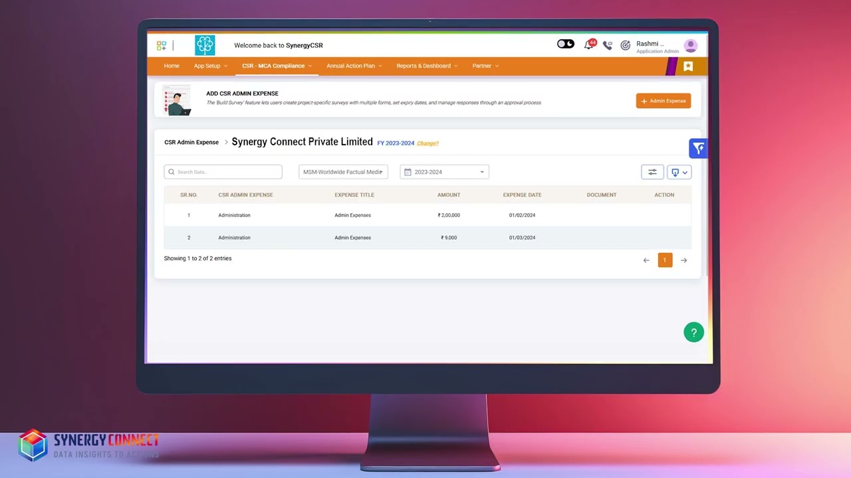Click the Change? financial year link
The height and width of the screenshot is (478, 851).
click(x=427, y=143)
